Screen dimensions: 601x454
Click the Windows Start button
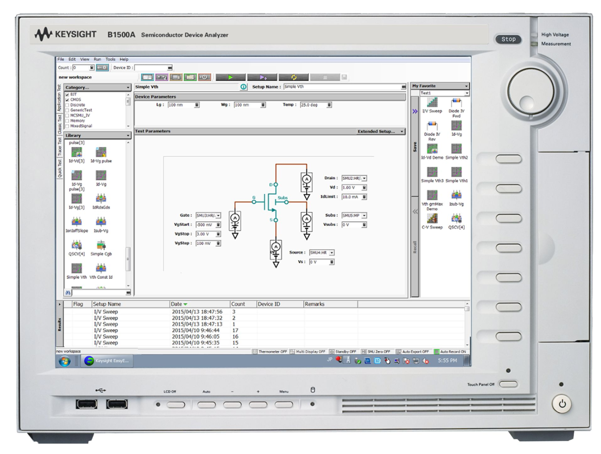(x=65, y=361)
